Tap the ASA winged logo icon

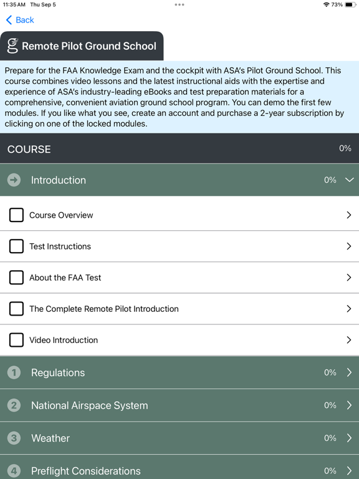tap(12, 46)
